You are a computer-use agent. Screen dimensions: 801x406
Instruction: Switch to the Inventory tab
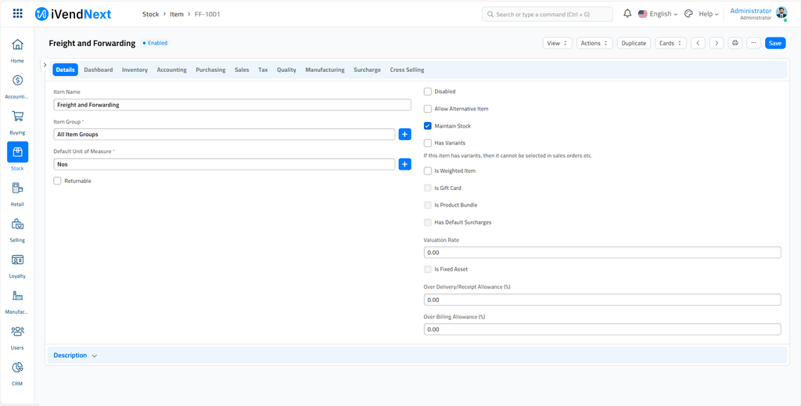(x=135, y=70)
